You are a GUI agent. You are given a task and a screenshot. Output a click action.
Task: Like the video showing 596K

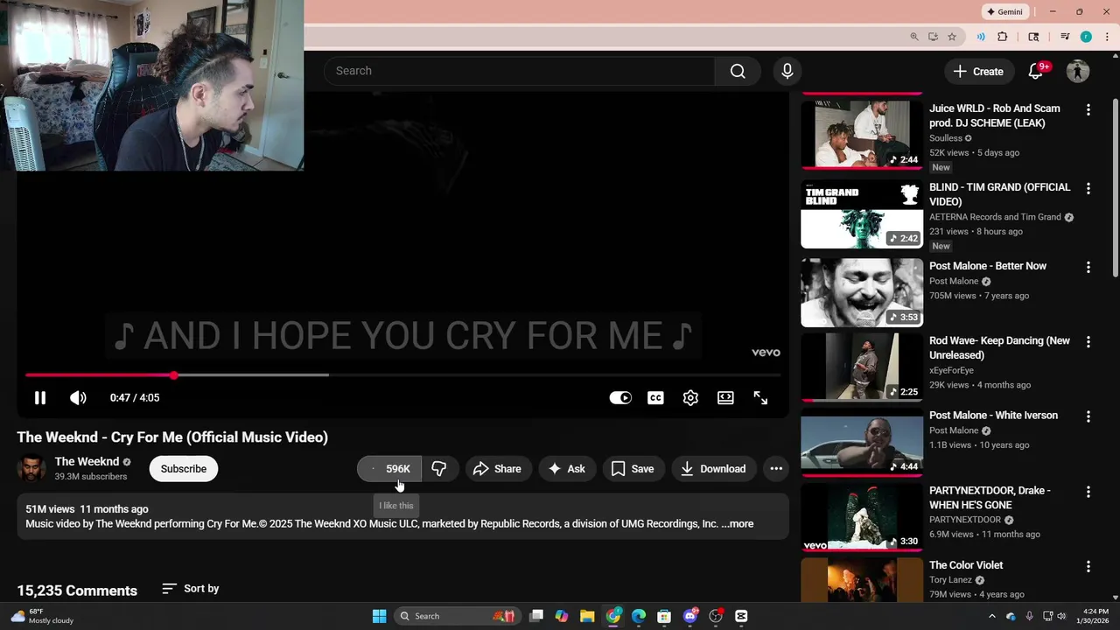click(x=389, y=469)
